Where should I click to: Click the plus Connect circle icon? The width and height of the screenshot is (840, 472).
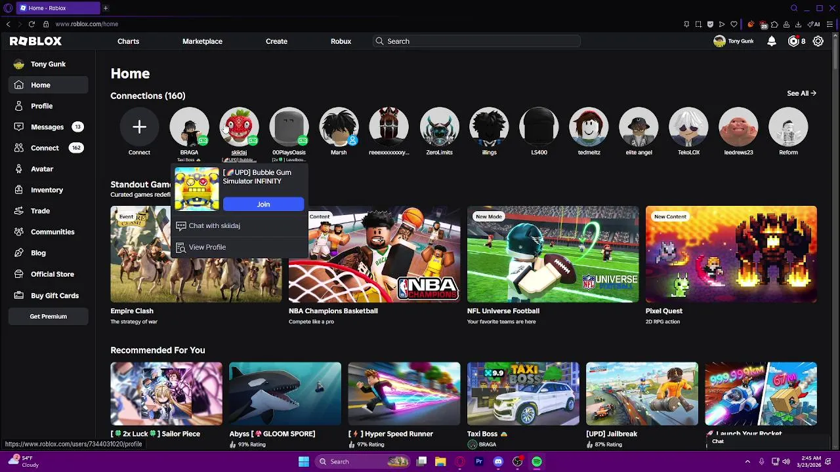[x=139, y=127]
